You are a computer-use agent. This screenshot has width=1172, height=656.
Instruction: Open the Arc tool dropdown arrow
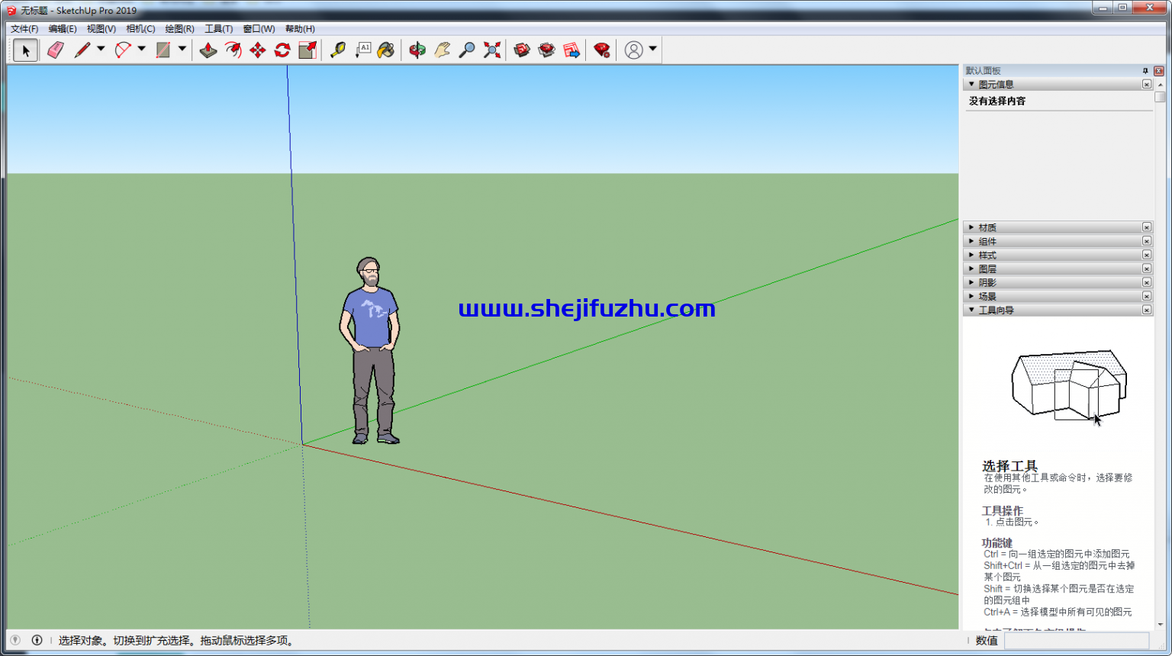(142, 50)
